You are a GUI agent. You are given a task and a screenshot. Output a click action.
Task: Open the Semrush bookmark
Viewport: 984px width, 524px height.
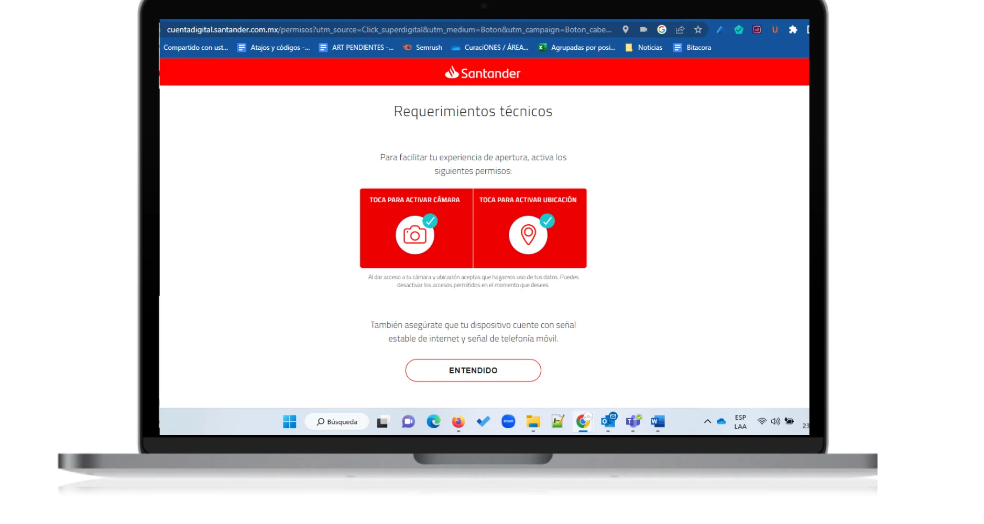tap(423, 48)
